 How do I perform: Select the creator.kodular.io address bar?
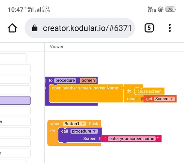(80, 28)
